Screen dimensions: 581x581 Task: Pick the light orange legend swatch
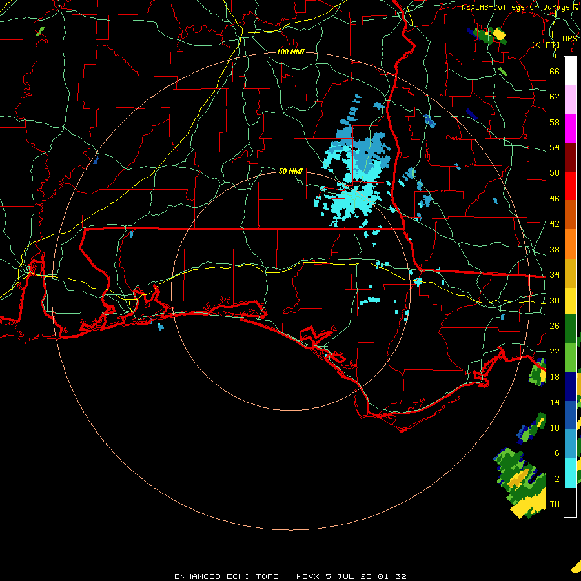click(x=570, y=243)
